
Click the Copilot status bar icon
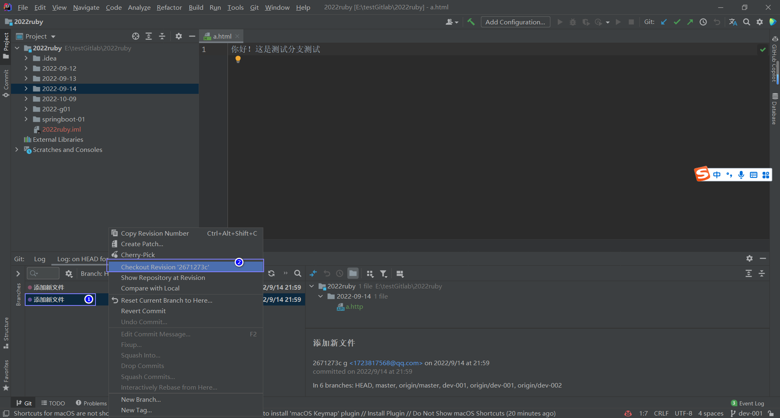[628, 414]
